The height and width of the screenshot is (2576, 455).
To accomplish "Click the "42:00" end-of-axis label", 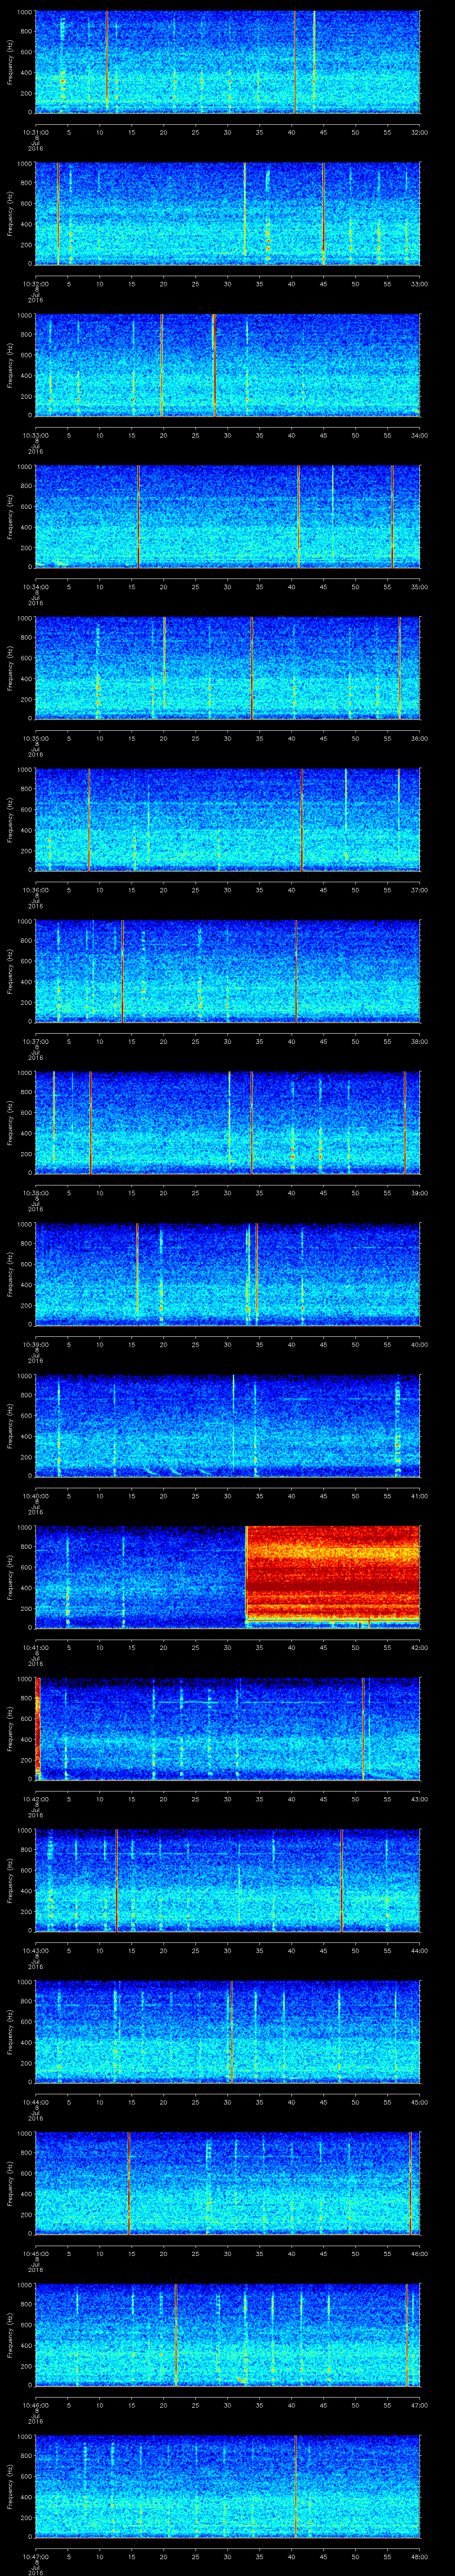I will 419,1647.
